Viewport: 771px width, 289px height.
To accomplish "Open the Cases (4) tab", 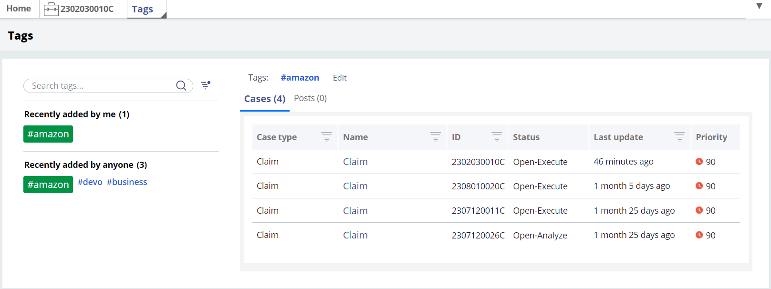I will pyautogui.click(x=265, y=99).
